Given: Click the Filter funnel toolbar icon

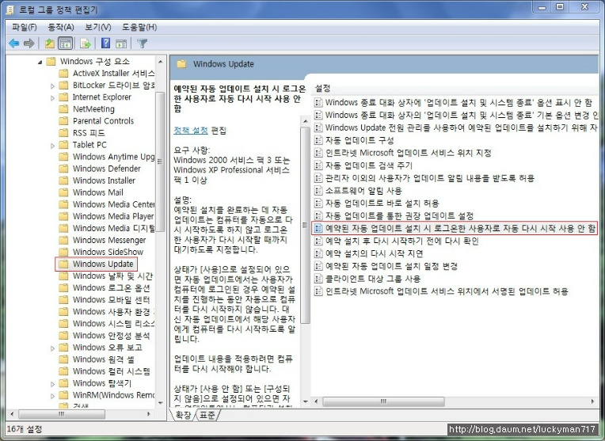Looking at the screenshot, I should 143,44.
